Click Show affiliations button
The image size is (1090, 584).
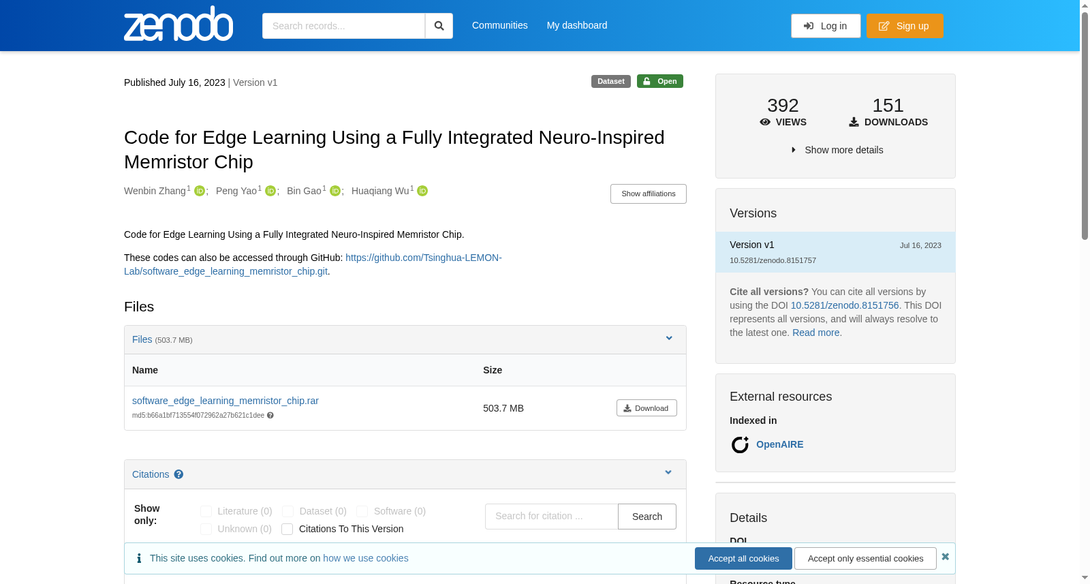(649, 194)
